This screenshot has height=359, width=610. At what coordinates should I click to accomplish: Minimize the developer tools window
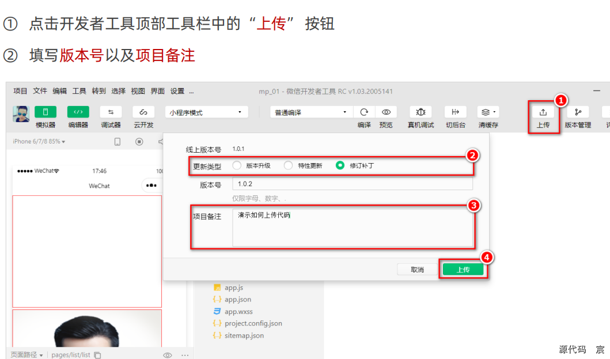click(596, 90)
